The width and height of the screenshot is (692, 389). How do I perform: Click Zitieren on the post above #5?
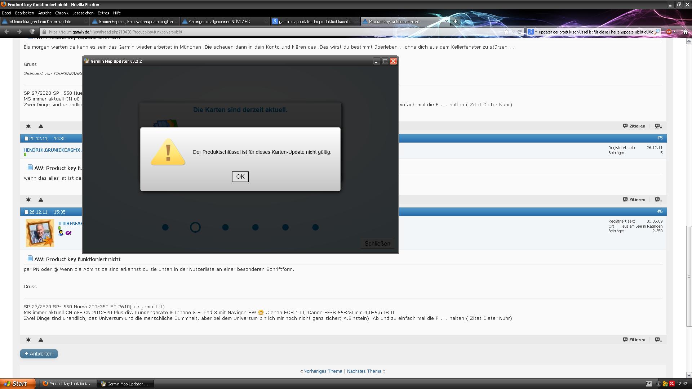[634, 126]
